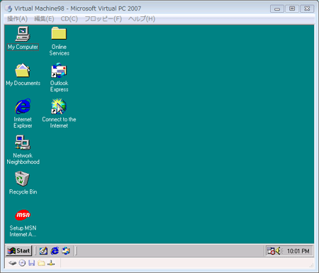The height and width of the screenshot is (273, 319).
Task: Launch Internet Explorer from Quick Launch
Action: (55, 251)
